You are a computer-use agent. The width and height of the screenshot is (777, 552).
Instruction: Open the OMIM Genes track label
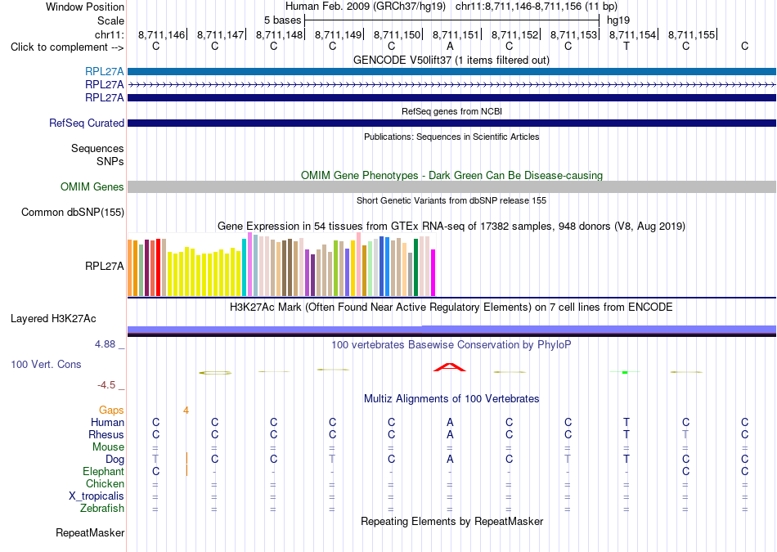click(92, 186)
